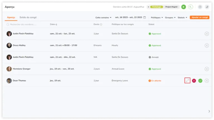Click the pencil edit icon for Dean Thomas
Viewport: 214px width, 120px height.
(x=187, y=81)
